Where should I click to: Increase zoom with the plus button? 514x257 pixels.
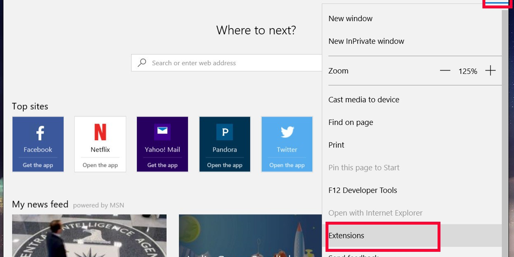(x=490, y=71)
